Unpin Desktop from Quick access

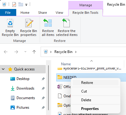43,79
